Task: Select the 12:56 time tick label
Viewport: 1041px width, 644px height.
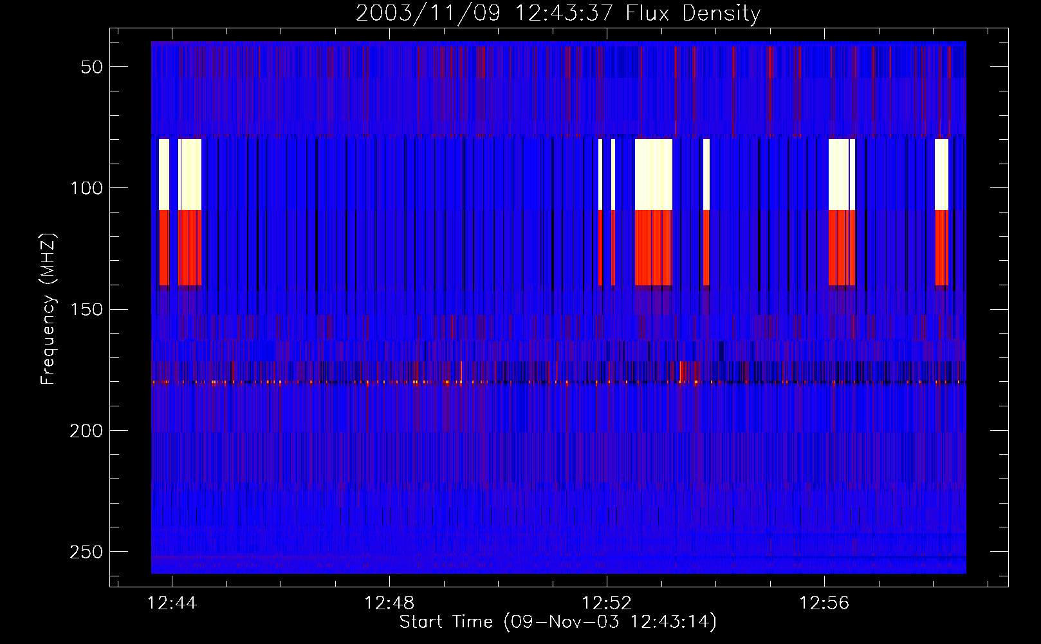Action: click(x=824, y=603)
